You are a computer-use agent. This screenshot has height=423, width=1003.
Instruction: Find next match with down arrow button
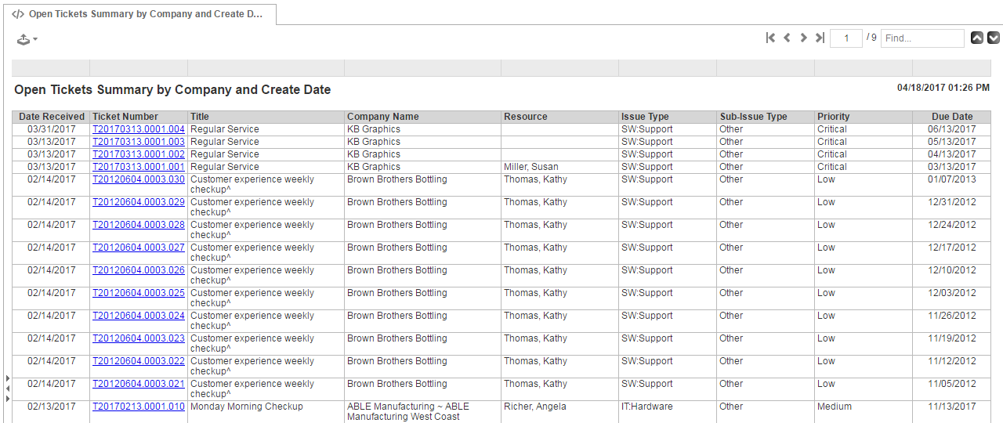point(994,38)
